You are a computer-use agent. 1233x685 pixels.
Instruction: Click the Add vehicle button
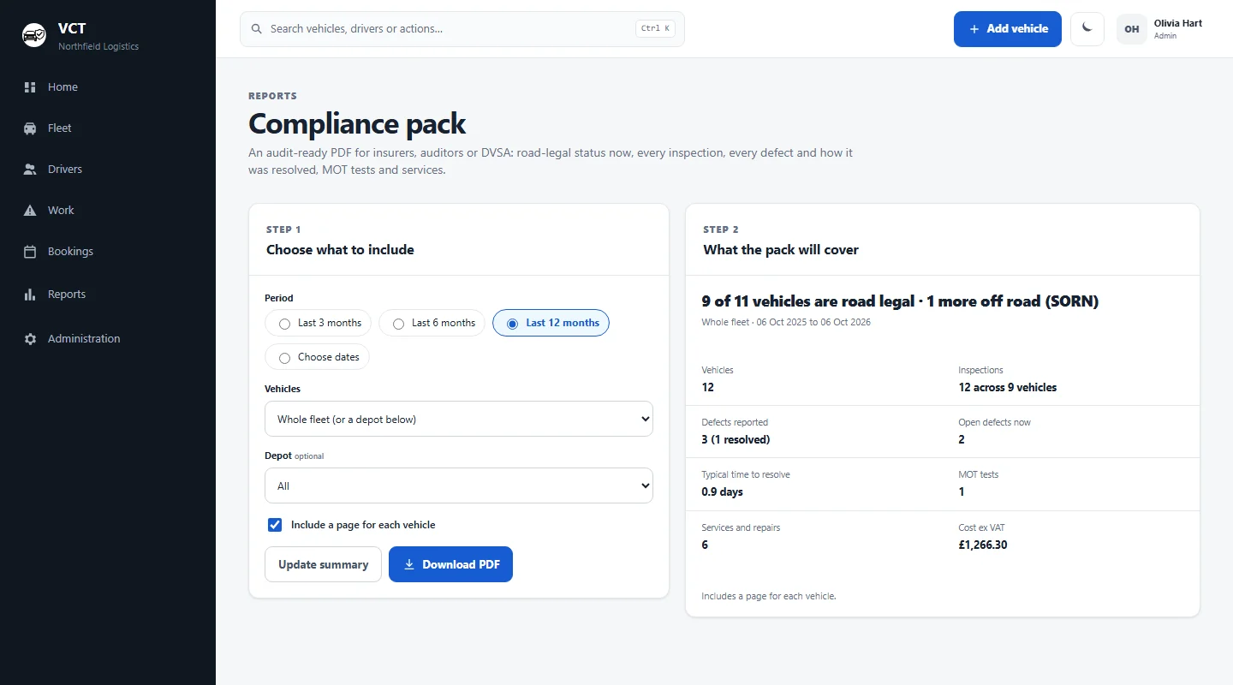(1008, 29)
